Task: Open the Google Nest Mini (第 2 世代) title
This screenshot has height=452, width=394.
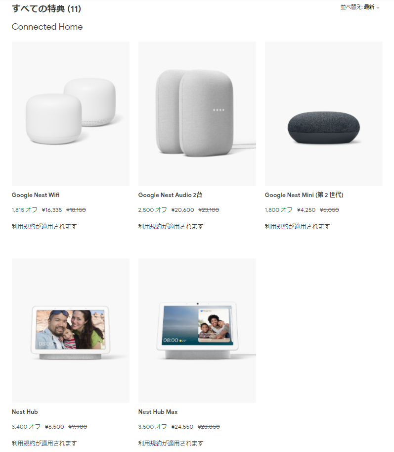Action: pos(304,195)
